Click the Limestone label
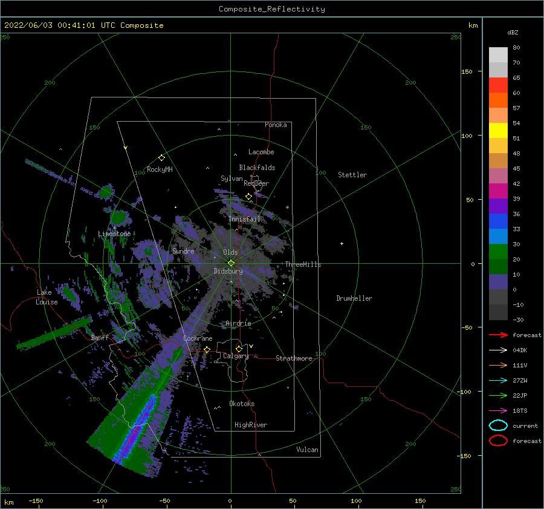 pyautogui.click(x=114, y=234)
